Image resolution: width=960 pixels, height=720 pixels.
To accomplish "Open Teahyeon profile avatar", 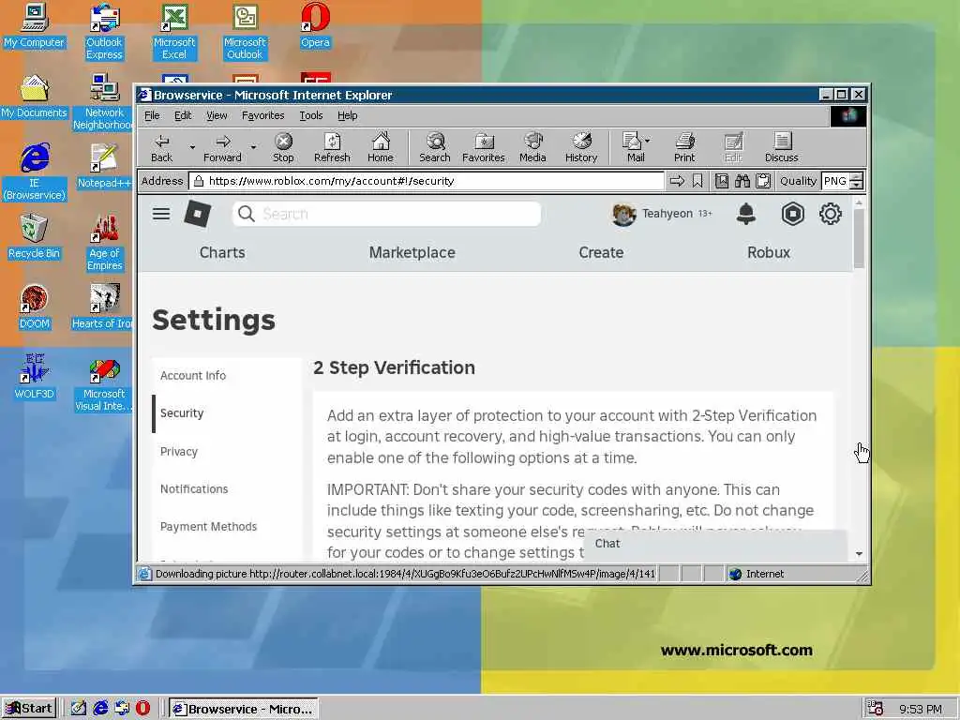I will tap(623, 215).
